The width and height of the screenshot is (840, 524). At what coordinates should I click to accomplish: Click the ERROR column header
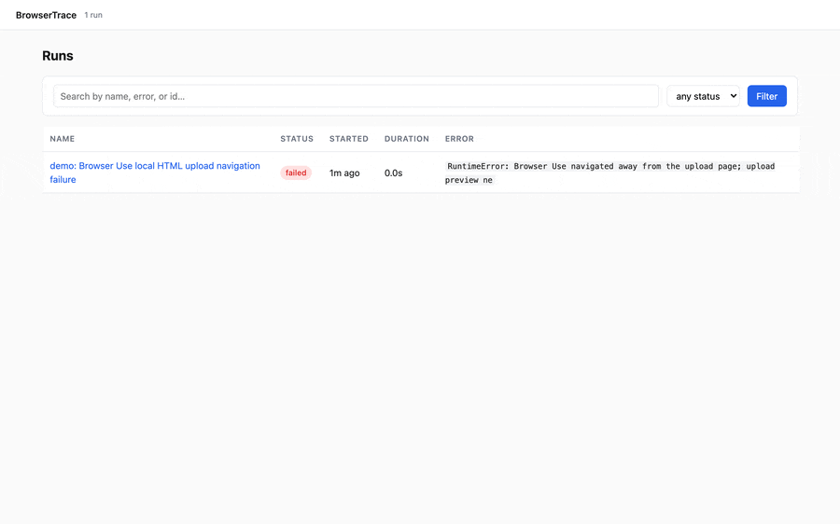coord(459,139)
